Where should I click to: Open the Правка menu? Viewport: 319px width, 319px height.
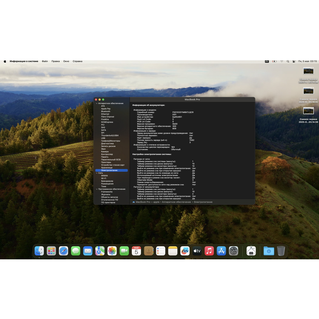tap(56, 61)
